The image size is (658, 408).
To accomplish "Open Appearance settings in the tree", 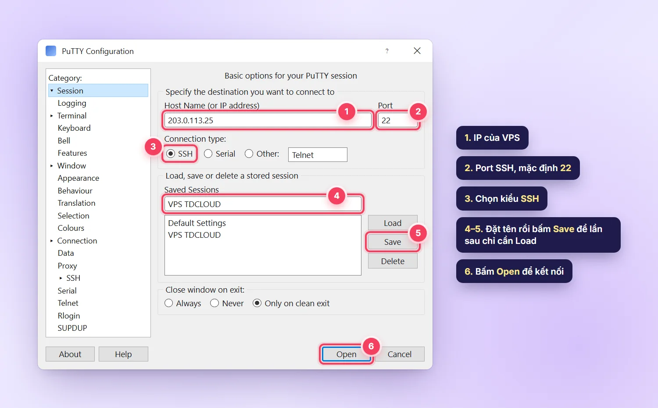I will pos(79,178).
